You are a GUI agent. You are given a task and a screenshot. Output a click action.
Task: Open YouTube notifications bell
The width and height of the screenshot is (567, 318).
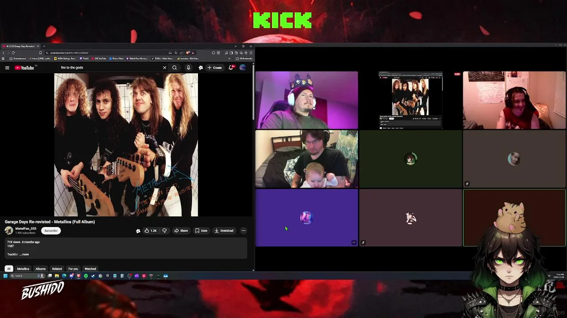click(x=231, y=68)
